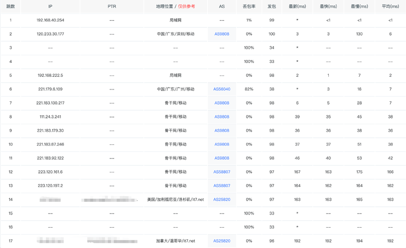Click the 平均(ms) column header
The height and width of the screenshot is (248, 406).
point(390,6)
